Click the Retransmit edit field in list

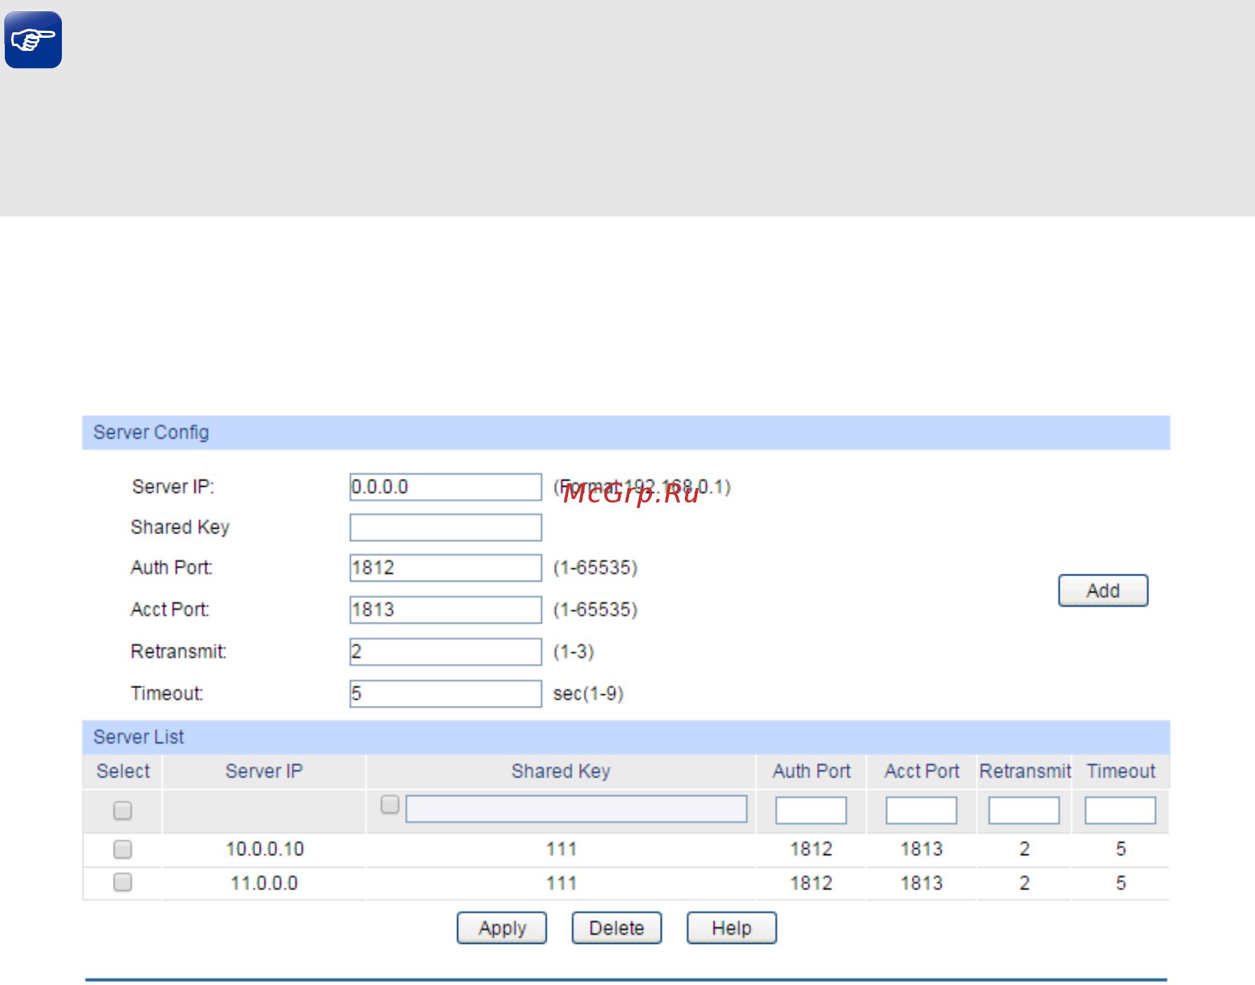1024,810
